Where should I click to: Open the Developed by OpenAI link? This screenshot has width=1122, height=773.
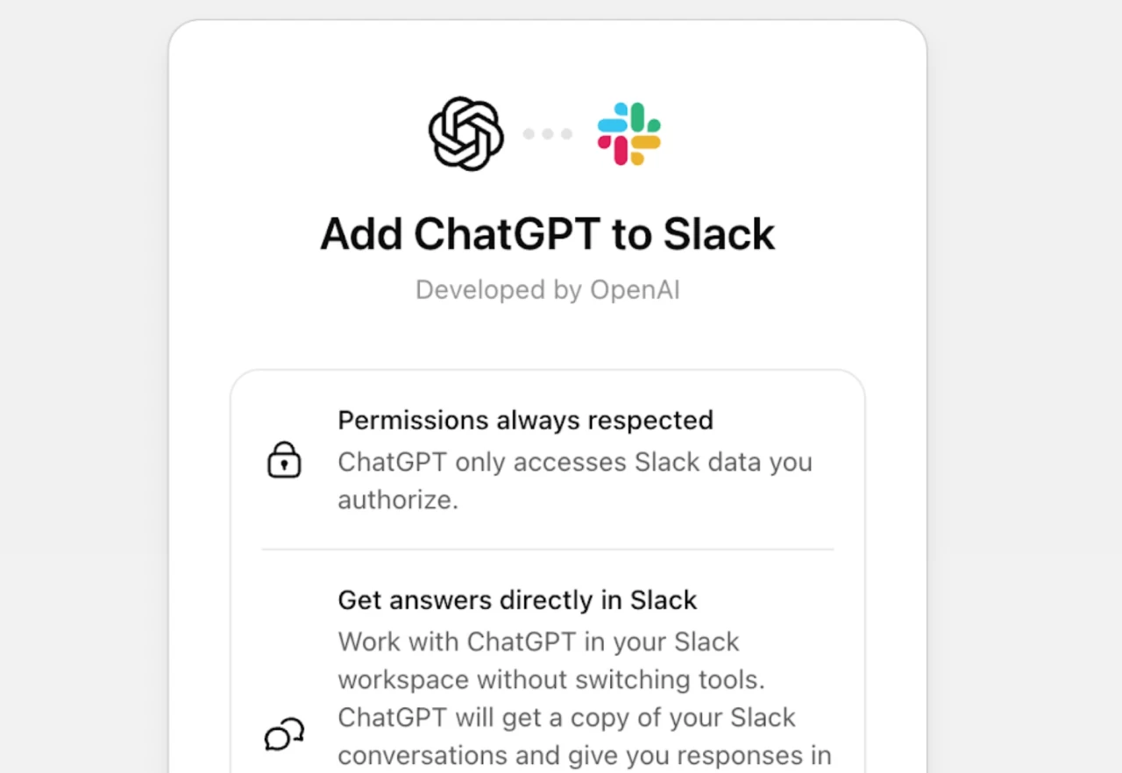click(547, 289)
